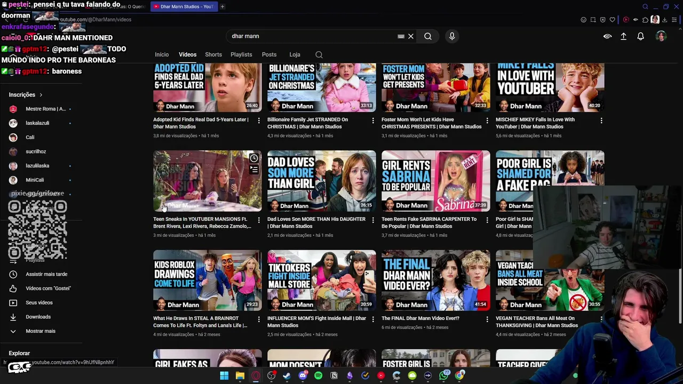This screenshot has height=384, width=683.
Task: Play Girl Rents Sabrina video thumbnail
Action: (436, 181)
